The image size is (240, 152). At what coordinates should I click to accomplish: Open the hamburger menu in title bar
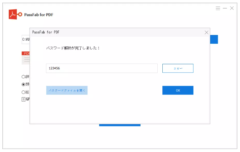[x=218, y=8]
